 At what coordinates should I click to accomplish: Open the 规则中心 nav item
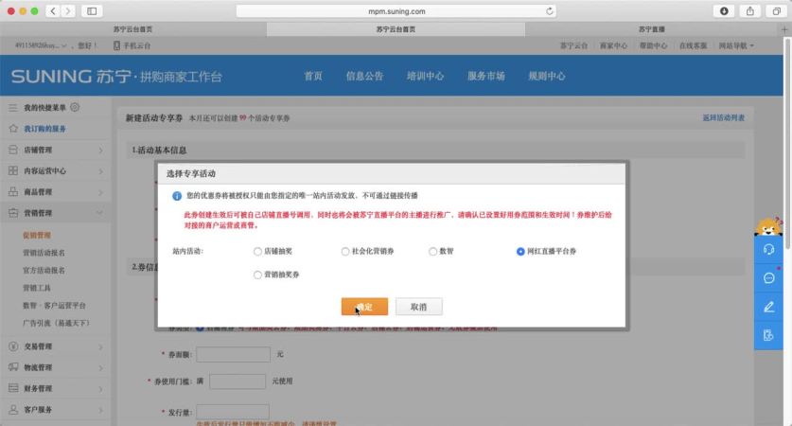[x=547, y=76]
